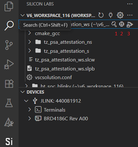Open the Search view magnifier icon
138x147 pixels.
pyautogui.click(x=9, y=26)
